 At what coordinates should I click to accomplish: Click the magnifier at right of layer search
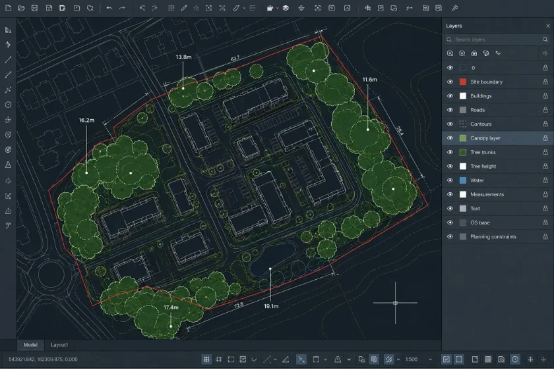(x=545, y=40)
